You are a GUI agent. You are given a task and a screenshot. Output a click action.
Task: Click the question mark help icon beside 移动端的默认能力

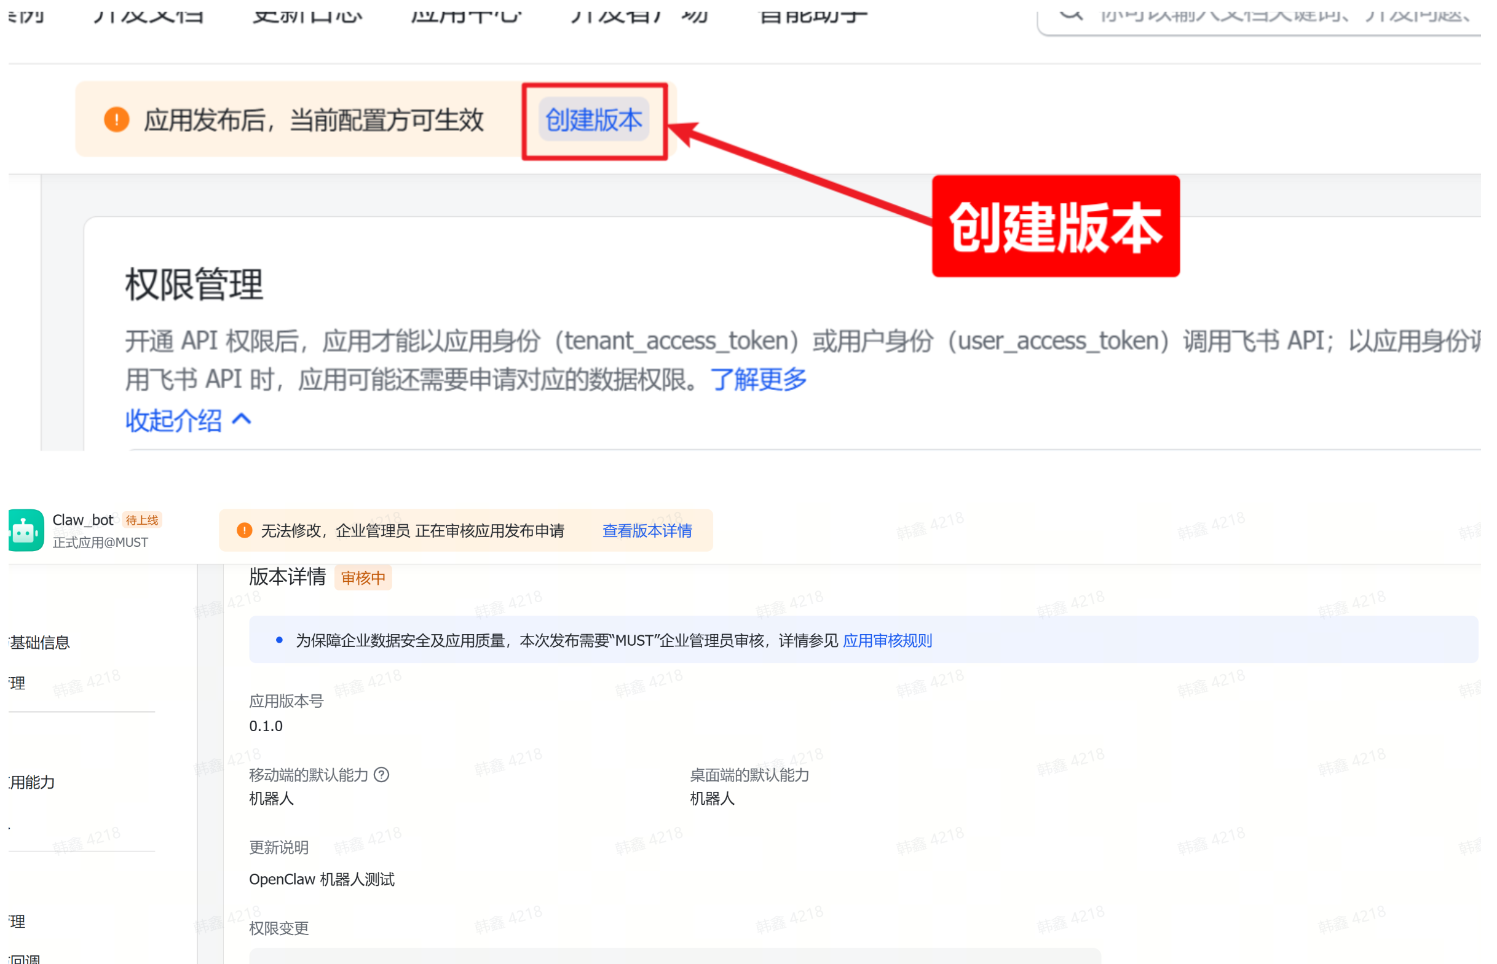click(381, 775)
